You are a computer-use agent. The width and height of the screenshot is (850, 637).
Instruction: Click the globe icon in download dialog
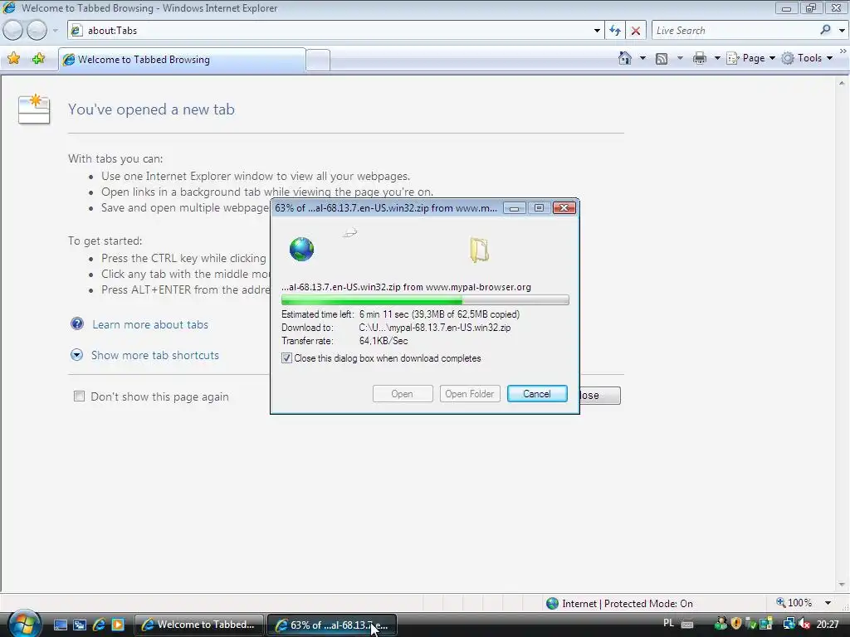pos(301,249)
